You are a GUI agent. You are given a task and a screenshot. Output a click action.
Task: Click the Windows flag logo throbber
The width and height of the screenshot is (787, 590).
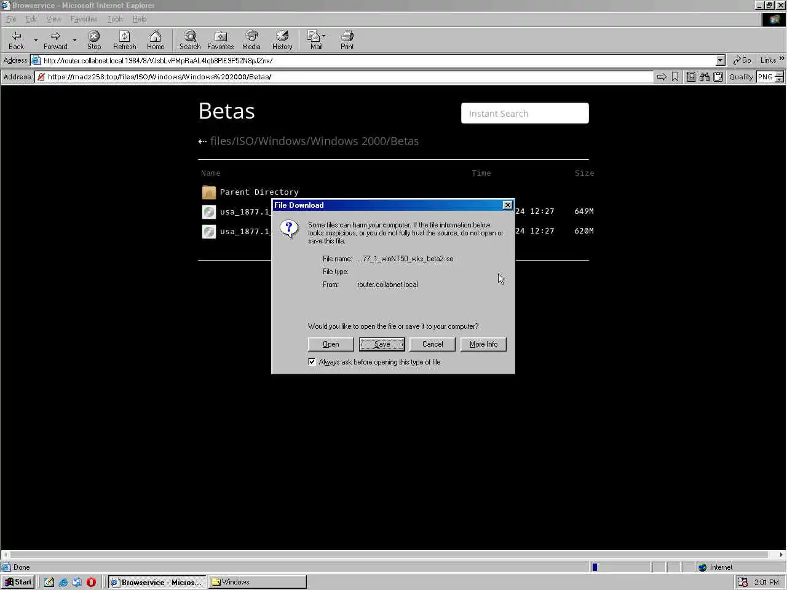tap(775, 19)
